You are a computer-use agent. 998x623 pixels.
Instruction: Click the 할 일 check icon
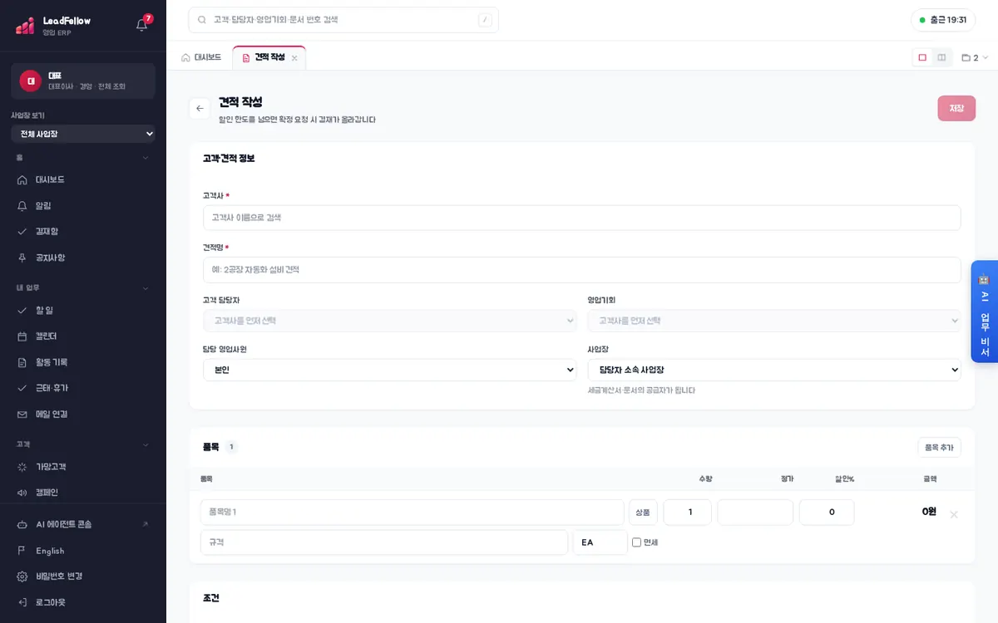[22, 310]
